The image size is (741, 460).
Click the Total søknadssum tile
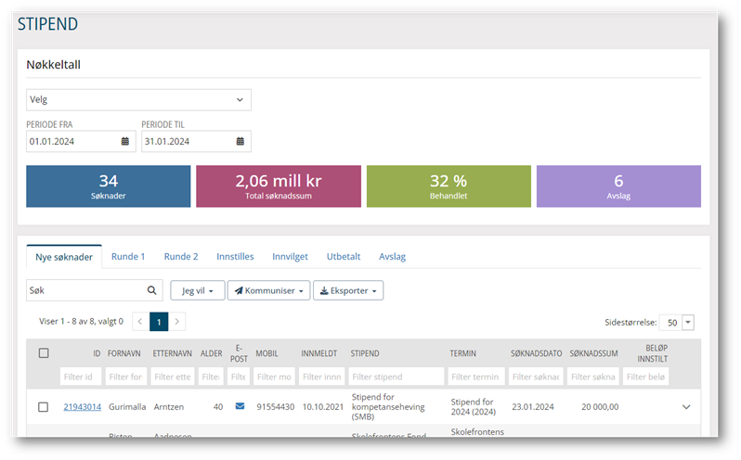pyautogui.click(x=279, y=186)
